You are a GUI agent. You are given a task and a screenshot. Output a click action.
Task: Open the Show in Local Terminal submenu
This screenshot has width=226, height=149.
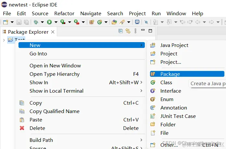tap(82, 91)
